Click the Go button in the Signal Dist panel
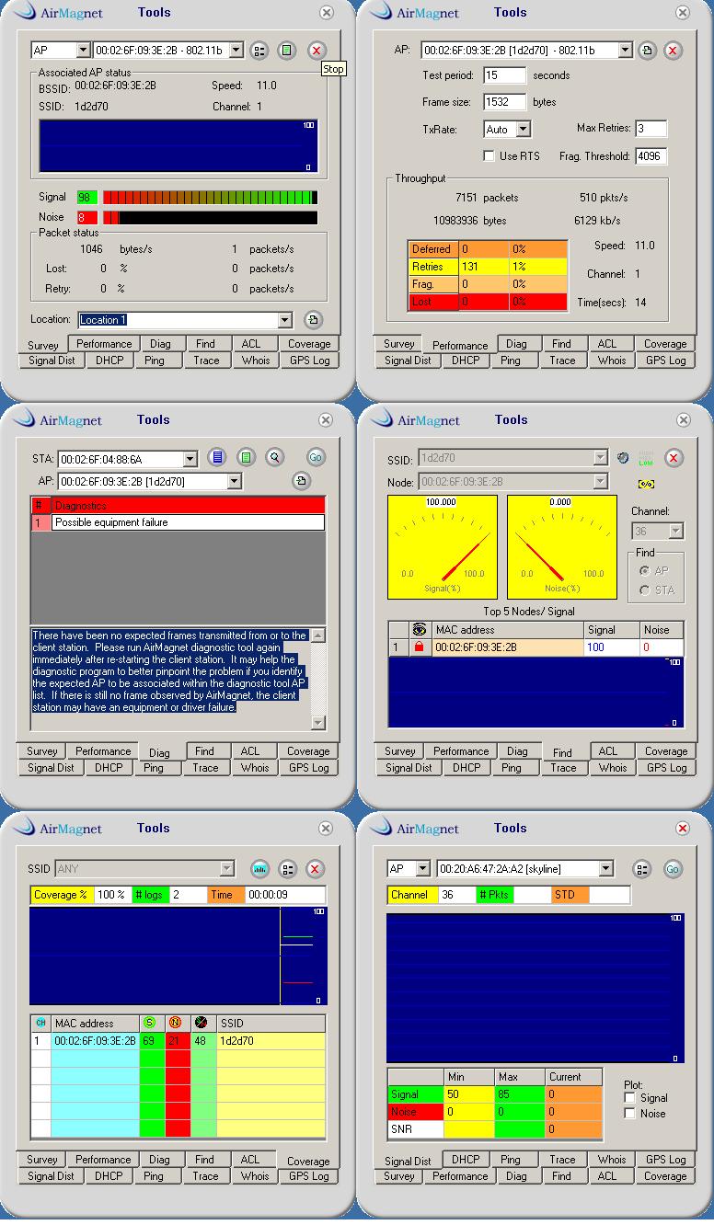The width and height of the screenshot is (714, 1225). tap(673, 868)
